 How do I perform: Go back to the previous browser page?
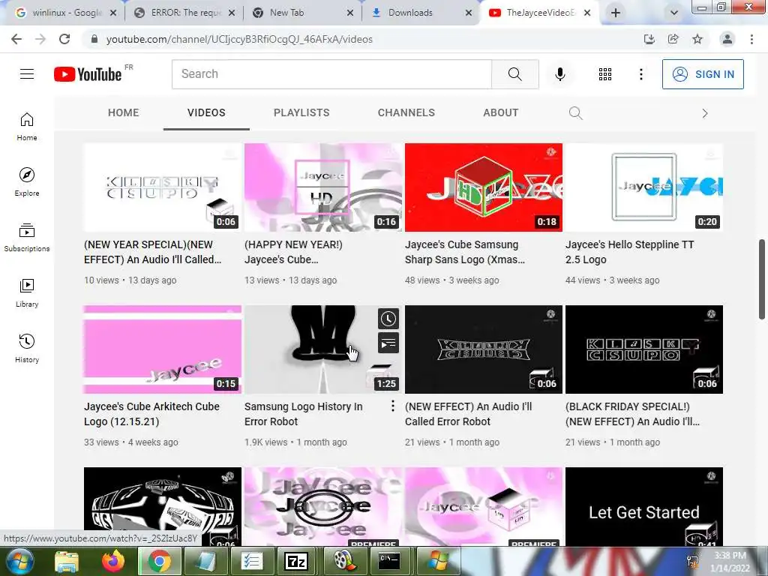point(16,39)
